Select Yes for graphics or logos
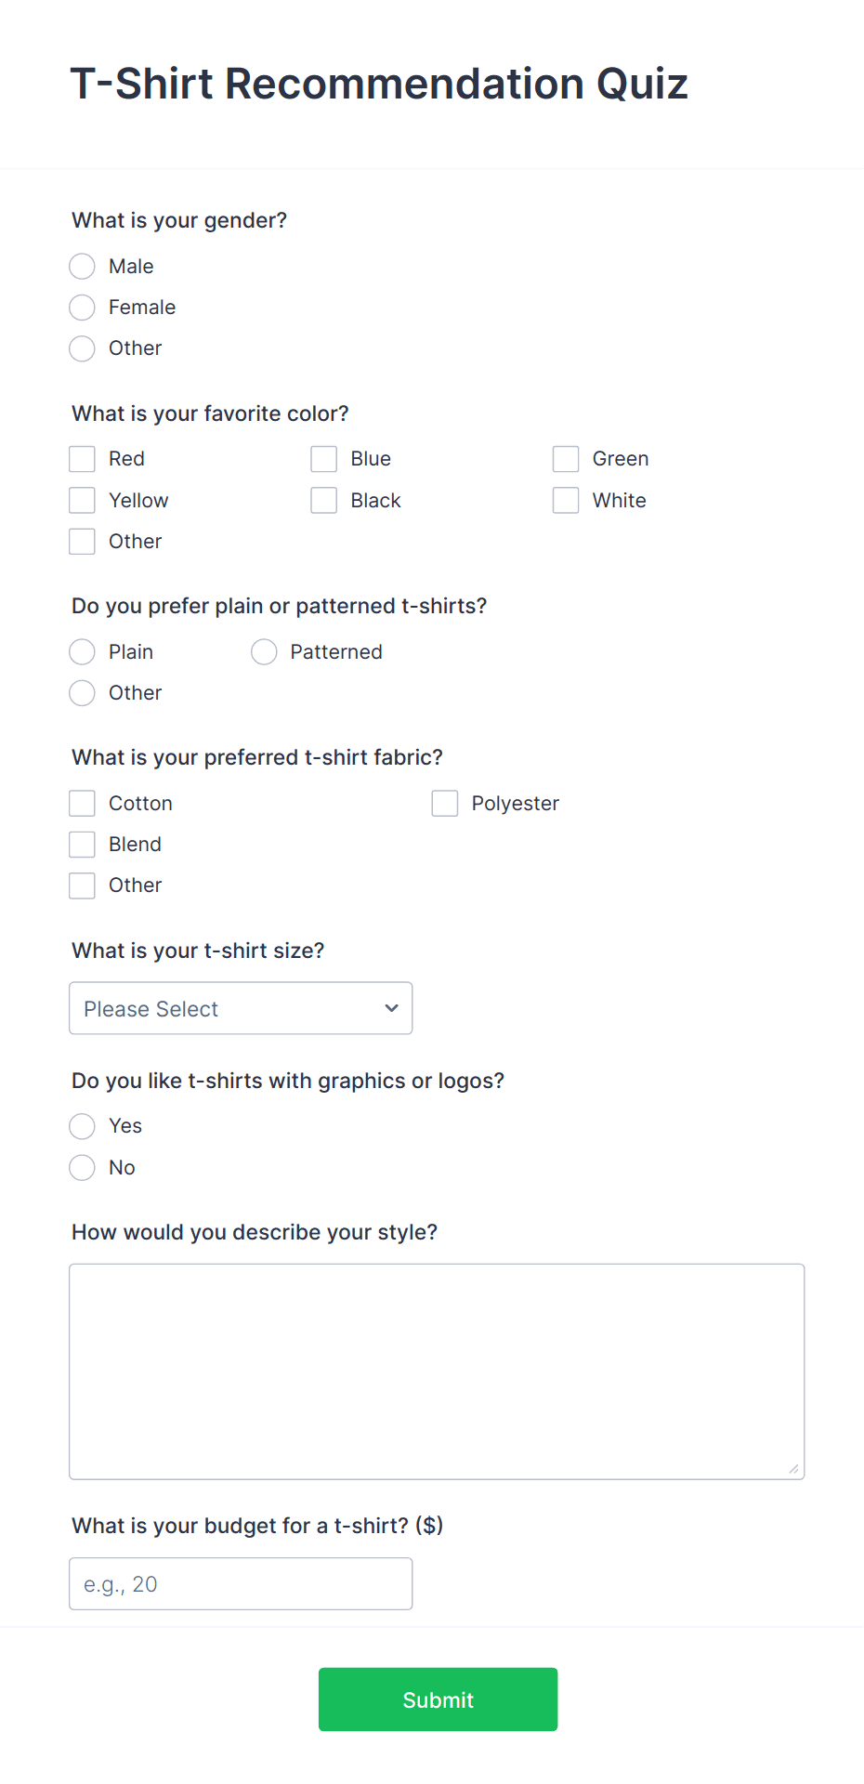 point(82,1125)
